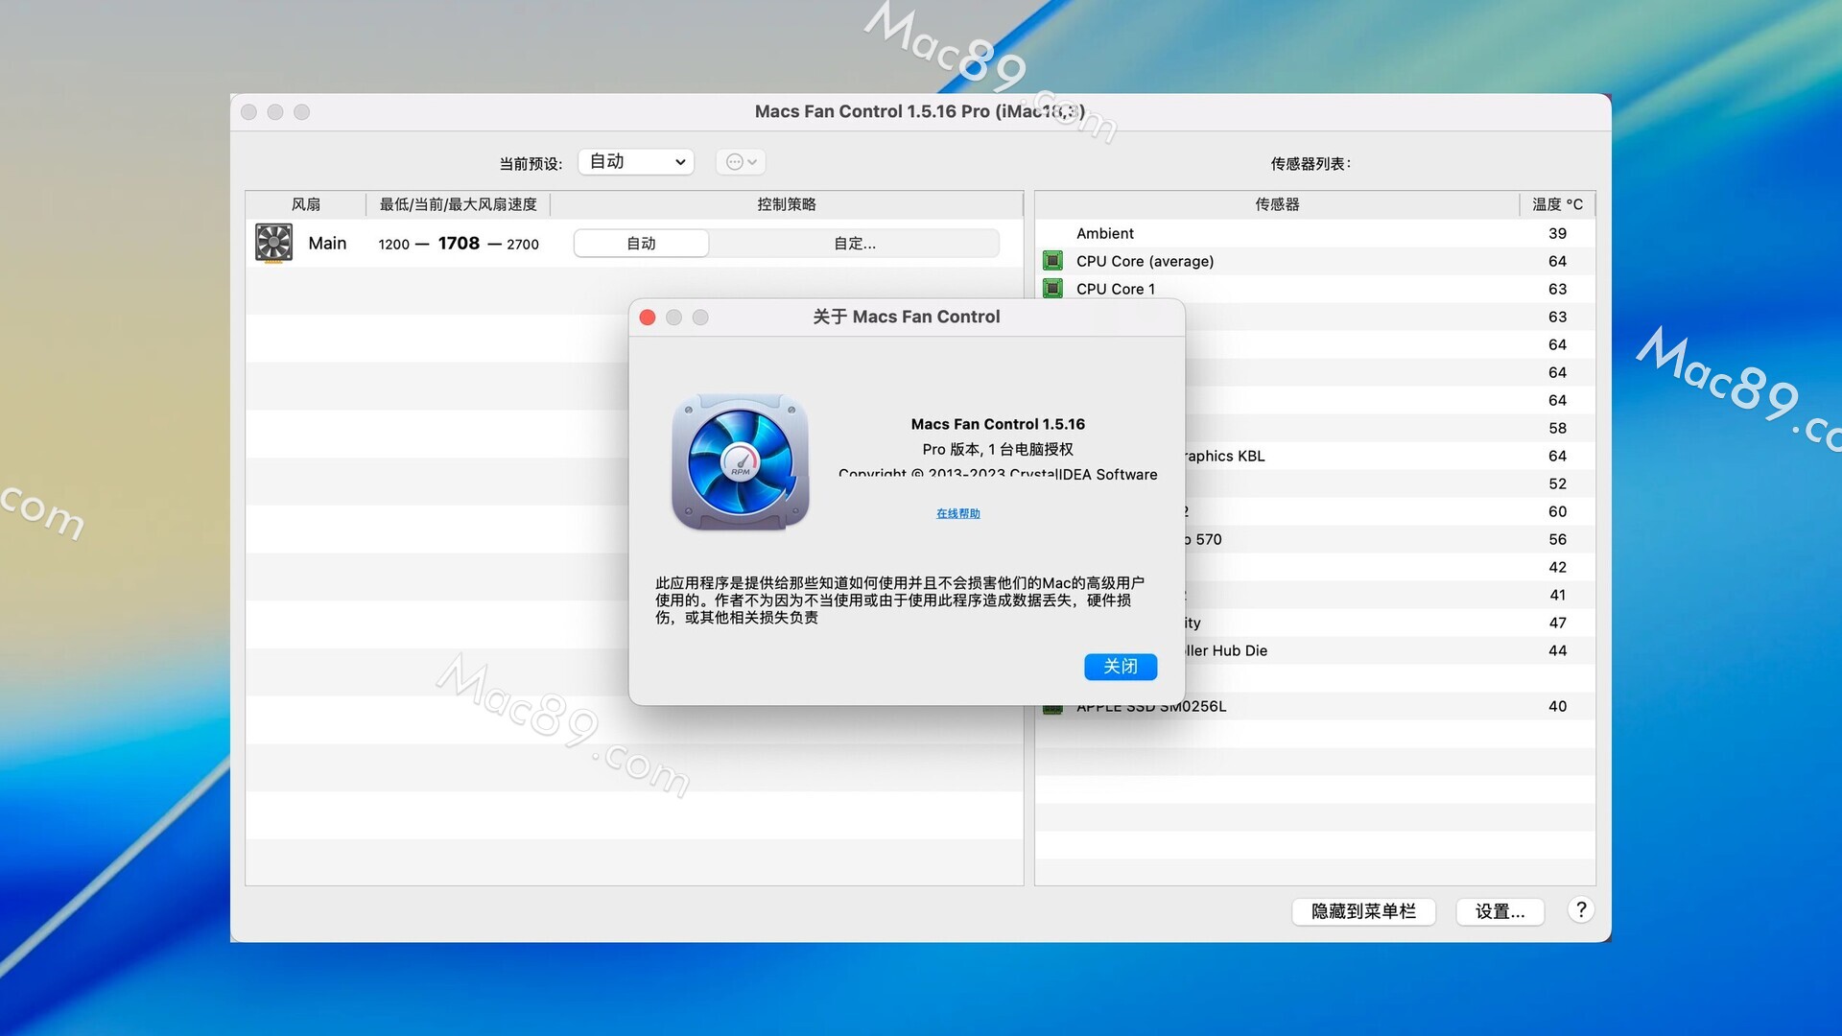Click the Macs Fan Control app logo
Screen dimensions: 1842x1036
[x=740, y=462]
